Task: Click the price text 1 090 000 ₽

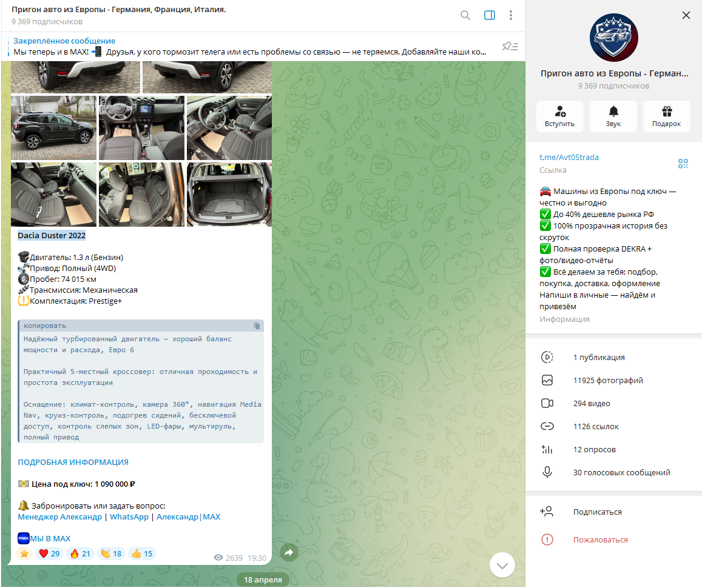Action: [115, 484]
